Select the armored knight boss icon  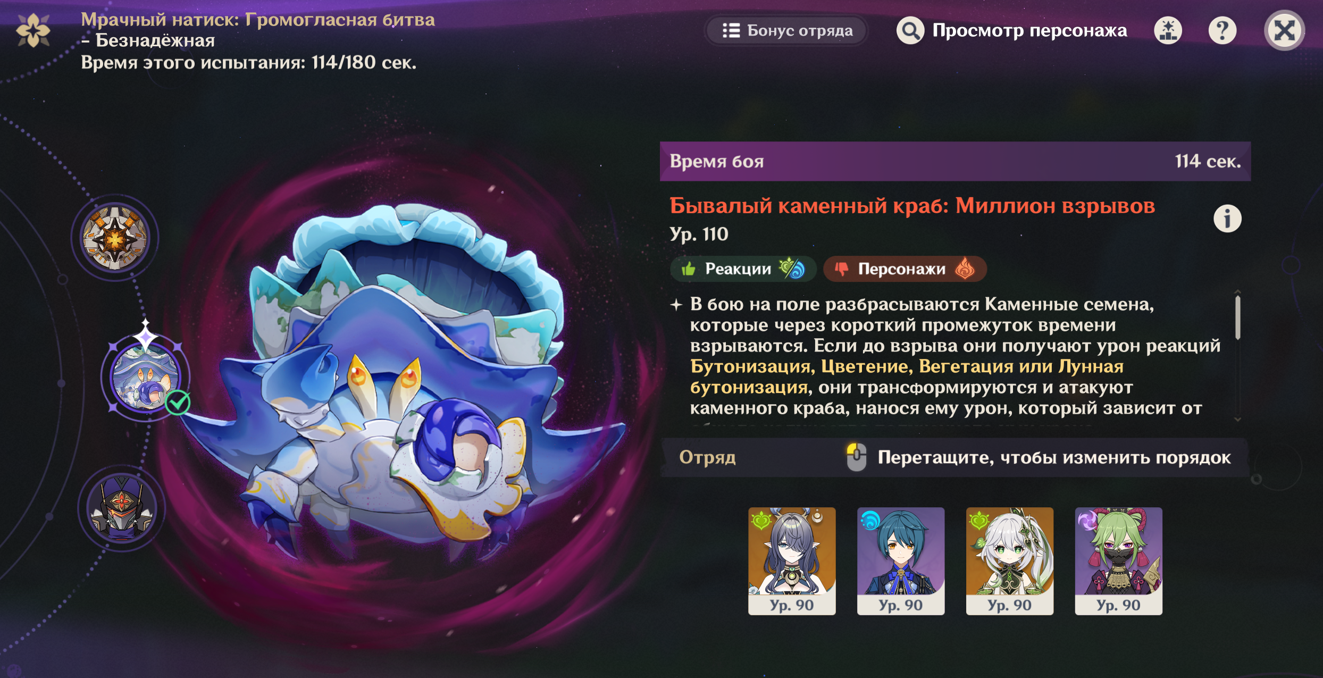pyautogui.click(x=122, y=508)
